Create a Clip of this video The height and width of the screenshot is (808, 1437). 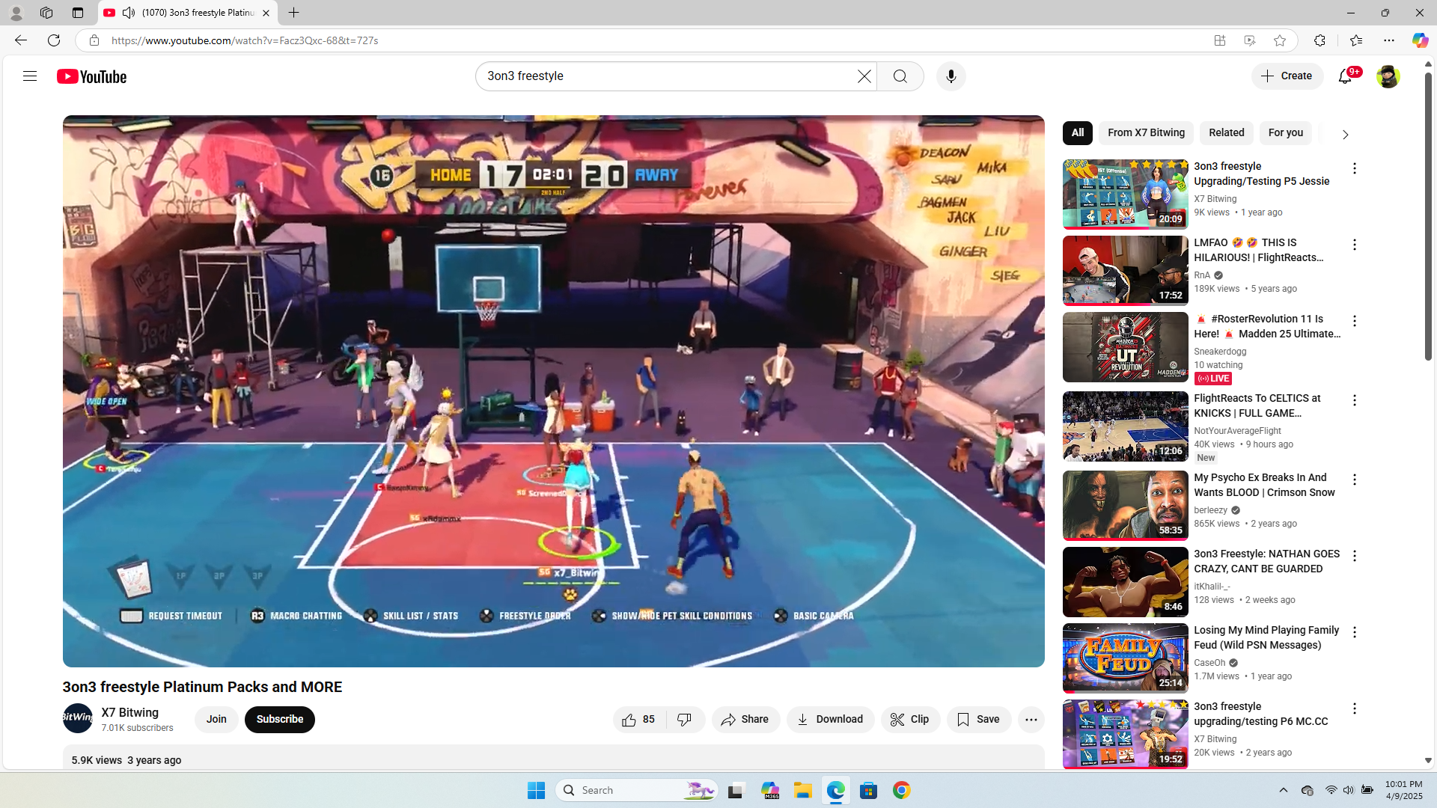[910, 720]
